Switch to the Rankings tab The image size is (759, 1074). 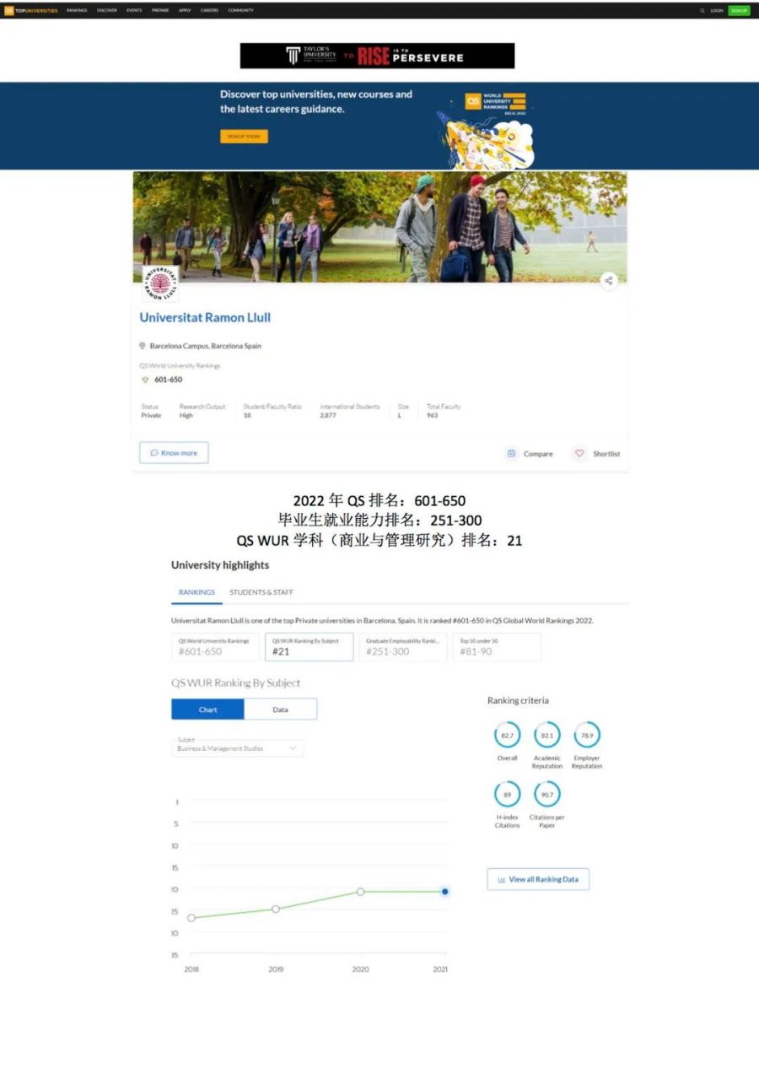pos(196,592)
